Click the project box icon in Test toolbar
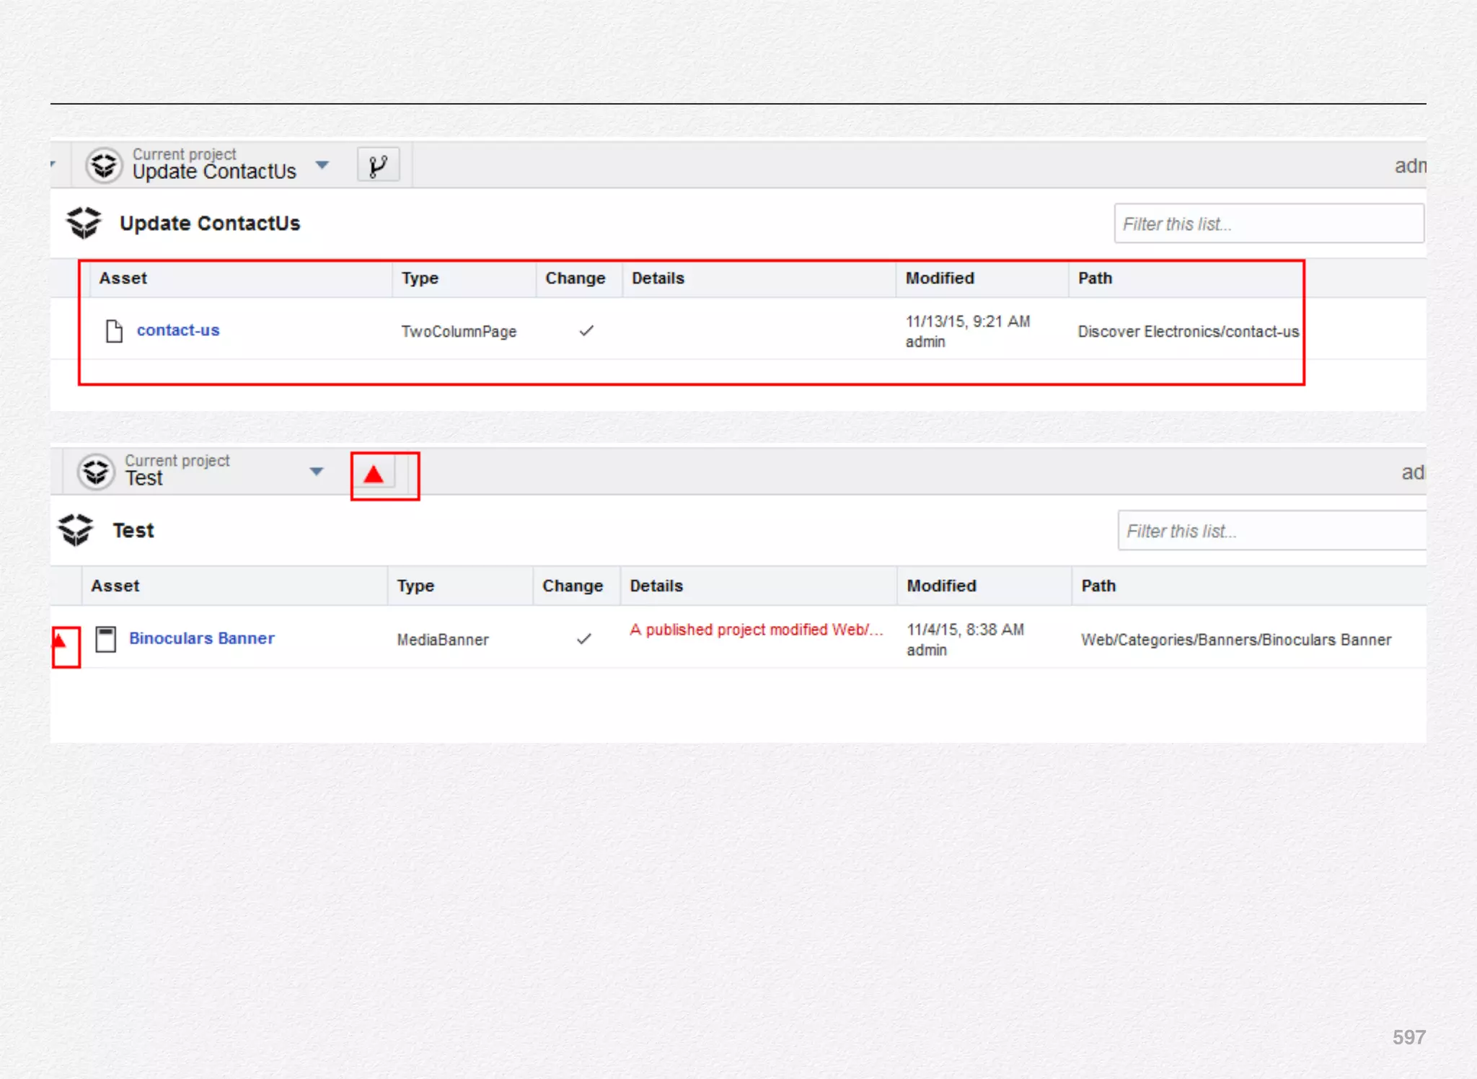This screenshot has height=1079, width=1477. 96,472
